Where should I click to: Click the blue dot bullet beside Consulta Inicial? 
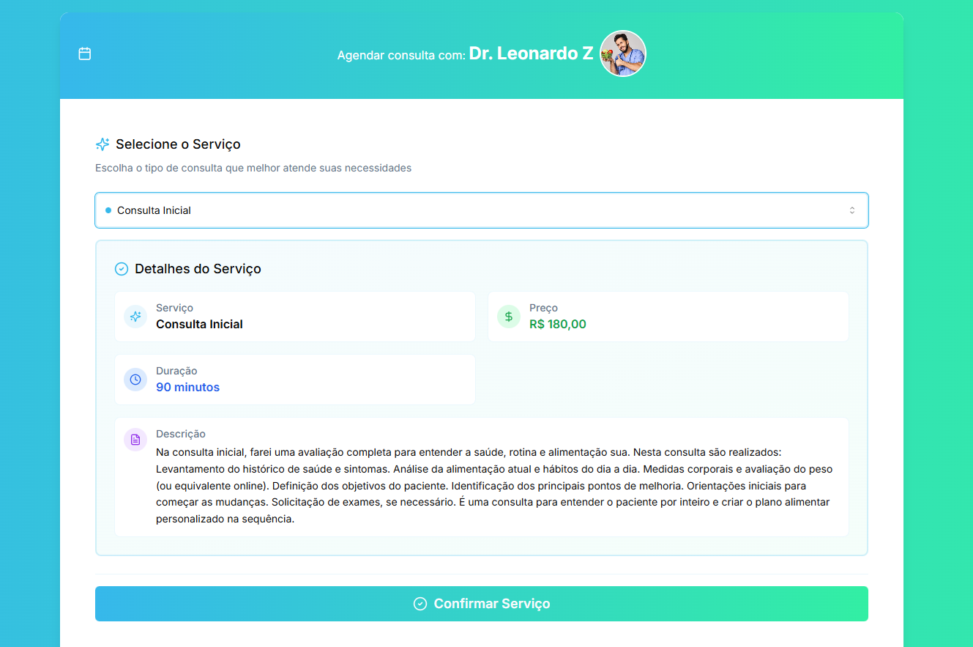click(x=110, y=210)
